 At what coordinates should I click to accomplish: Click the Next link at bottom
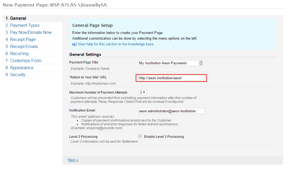pos(73,160)
